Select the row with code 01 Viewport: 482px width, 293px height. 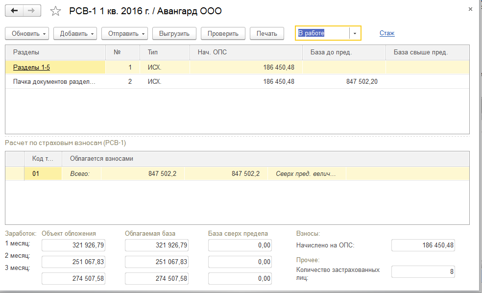(36, 173)
